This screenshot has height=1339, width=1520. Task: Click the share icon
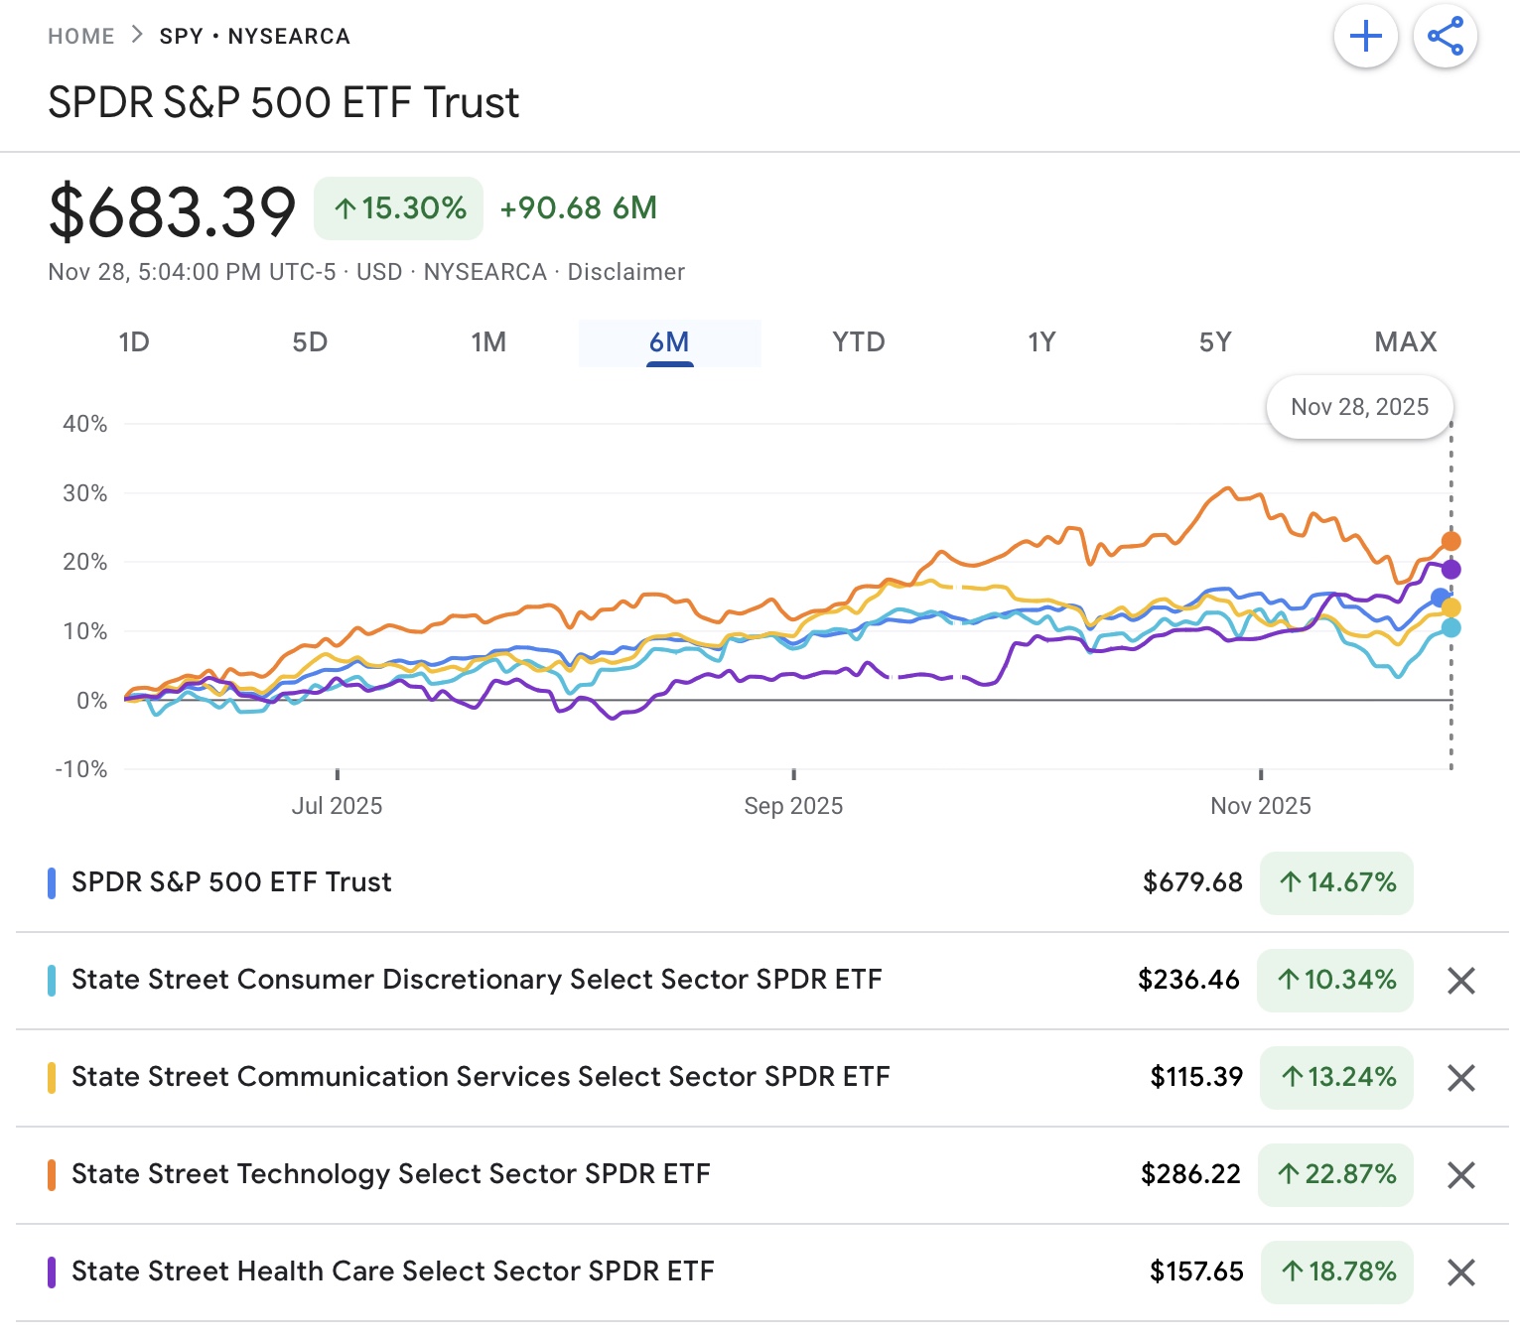1445,37
